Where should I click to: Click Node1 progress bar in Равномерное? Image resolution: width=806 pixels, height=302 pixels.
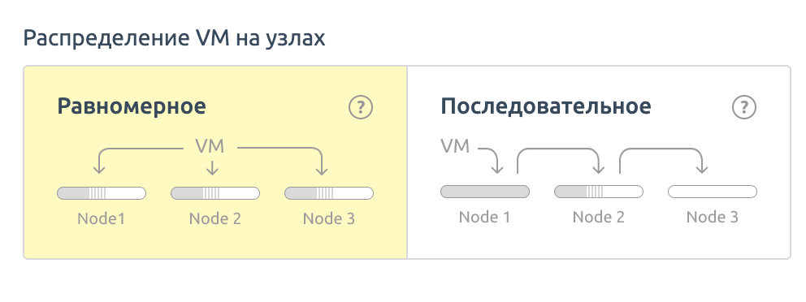102,194
